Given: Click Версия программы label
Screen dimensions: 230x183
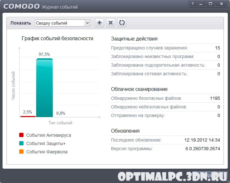Looking at the screenshot, I should point(132,149).
